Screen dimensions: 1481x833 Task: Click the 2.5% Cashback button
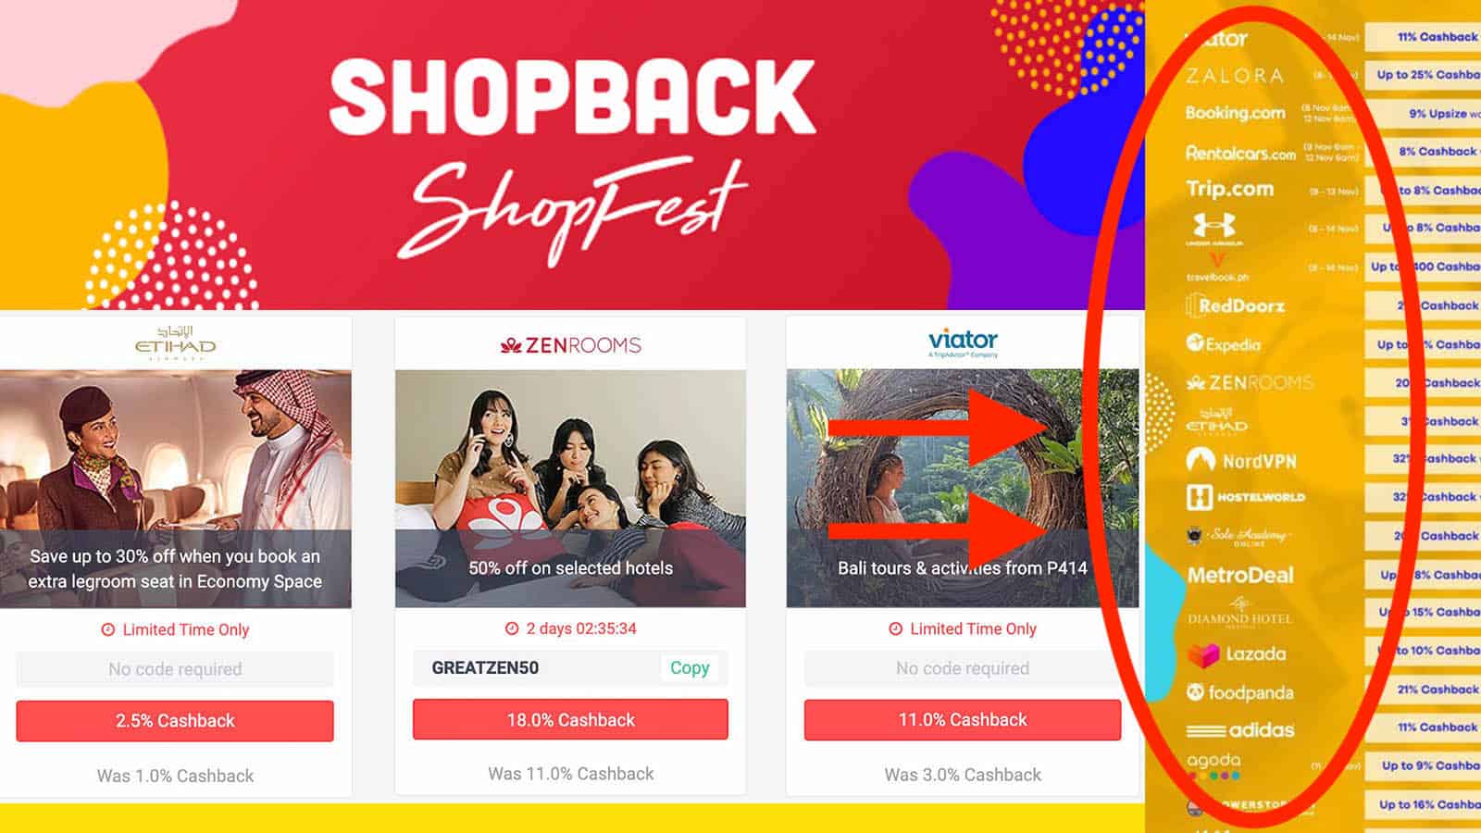pyautogui.click(x=175, y=720)
